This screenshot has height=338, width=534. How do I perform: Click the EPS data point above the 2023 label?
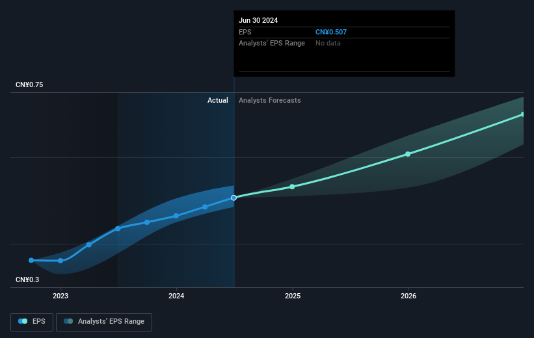(x=60, y=261)
